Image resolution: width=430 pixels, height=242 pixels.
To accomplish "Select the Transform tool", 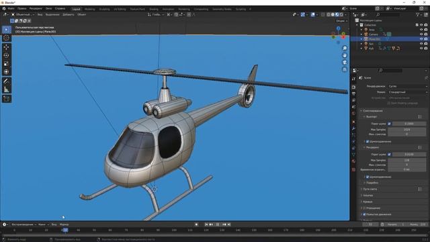I will coord(6,72).
